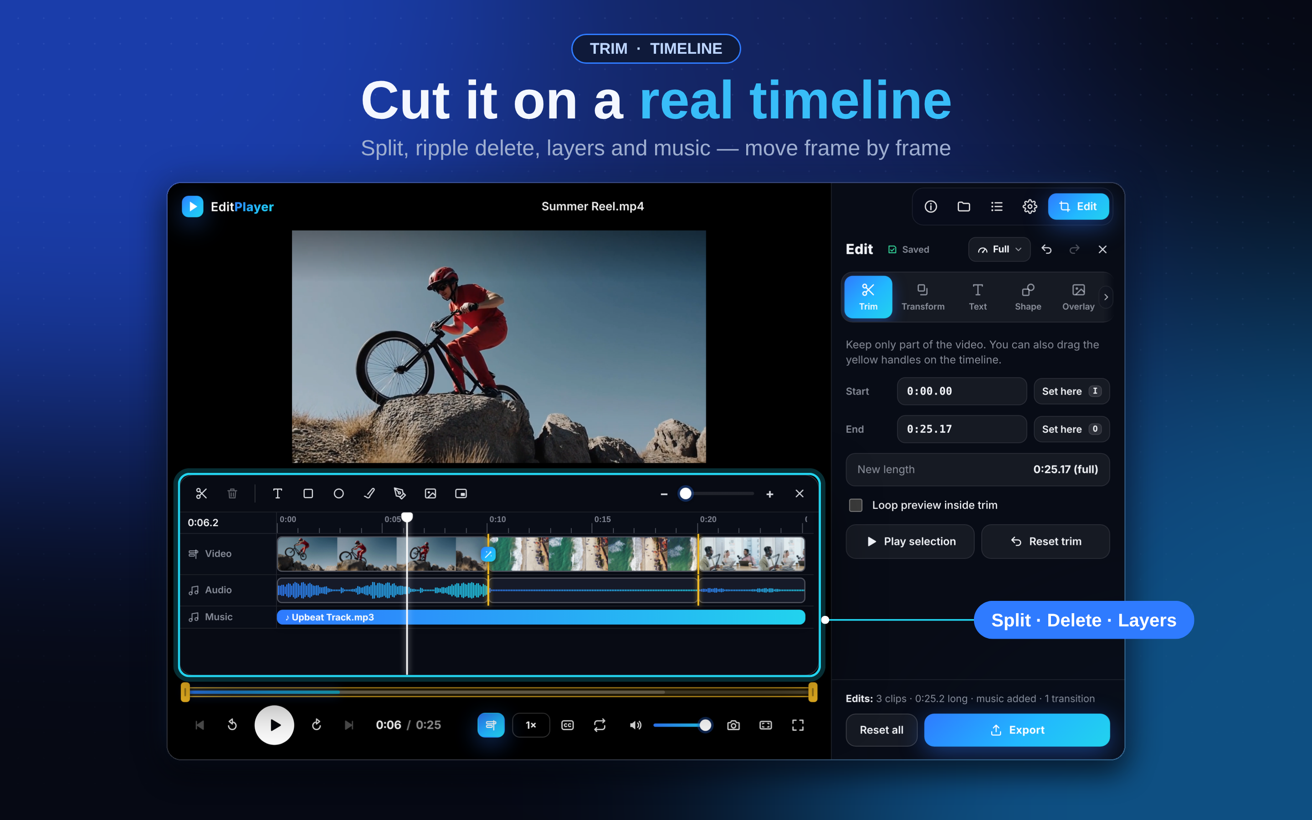
Task: Click the trash delete icon in timeline toolbar
Action: point(232,493)
